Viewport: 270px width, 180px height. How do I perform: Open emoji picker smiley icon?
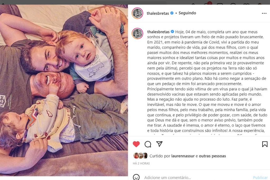[136, 177]
